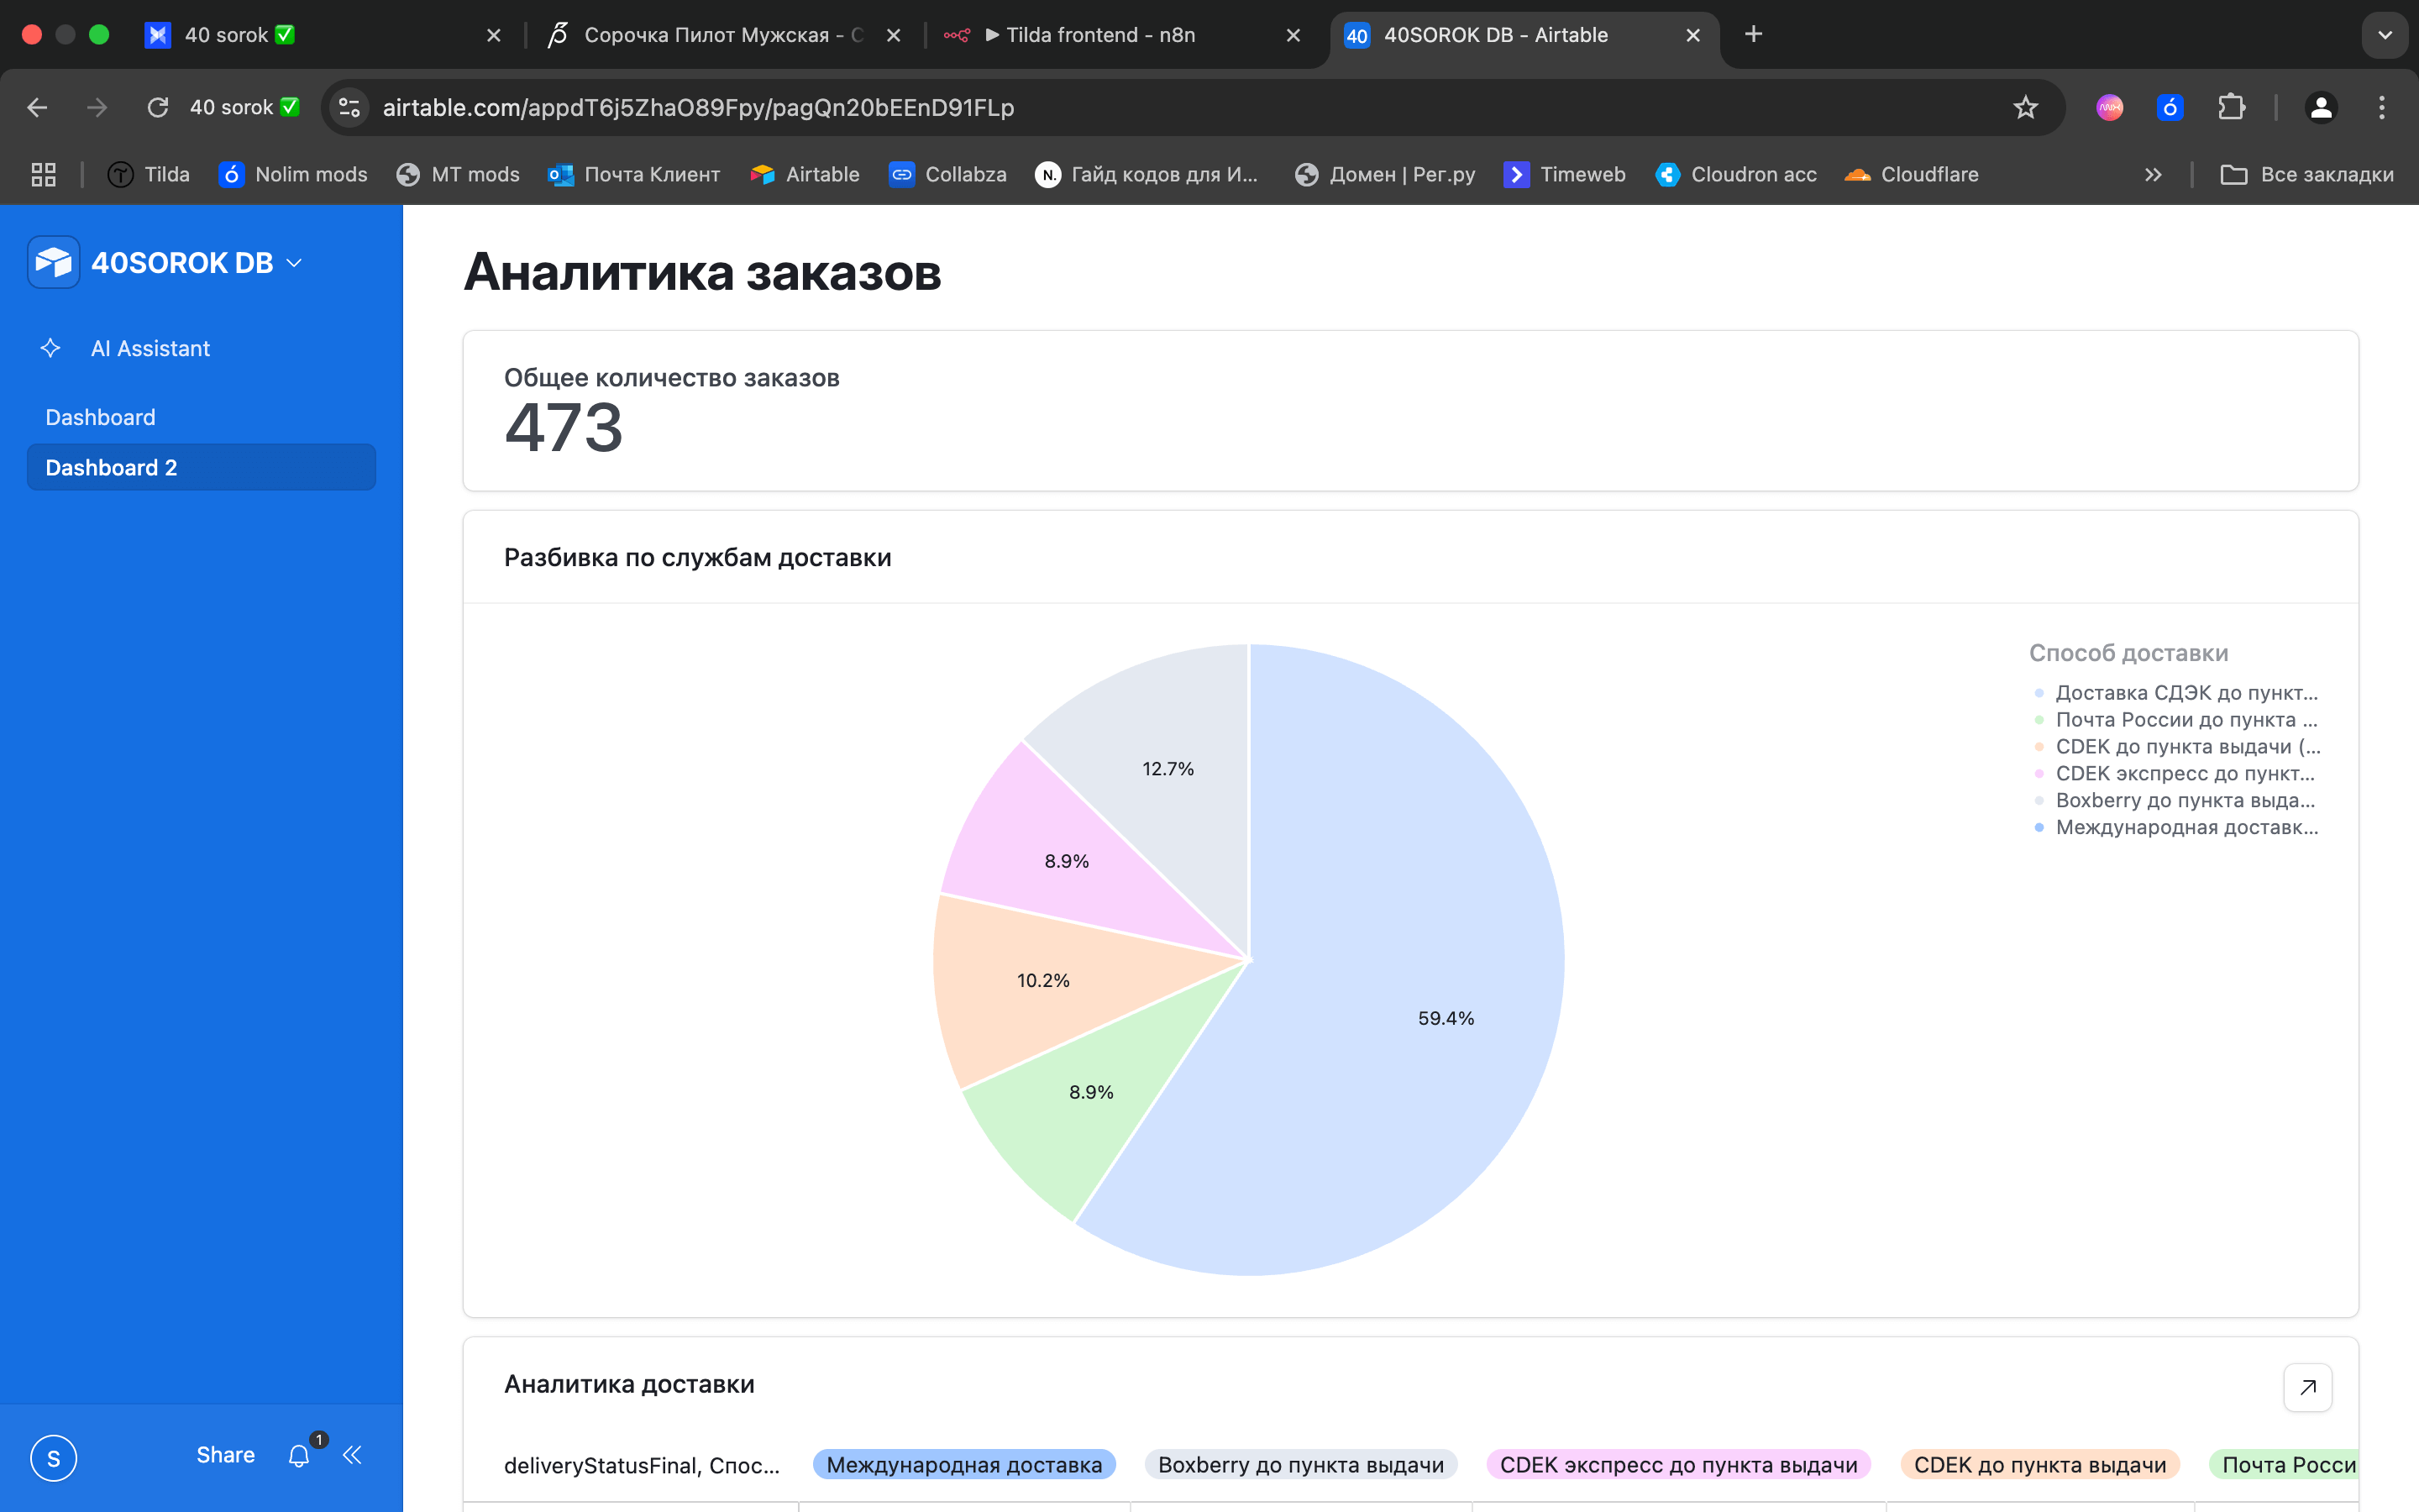Click the deliveryStatusFinal column header
2419x1512 pixels.
pos(642,1465)
